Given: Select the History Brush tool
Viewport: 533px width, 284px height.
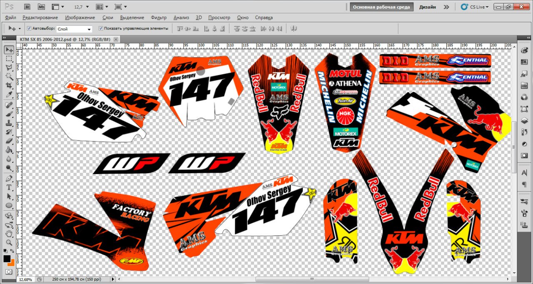Looking at the screenshot, I should [x=9, y=132].
